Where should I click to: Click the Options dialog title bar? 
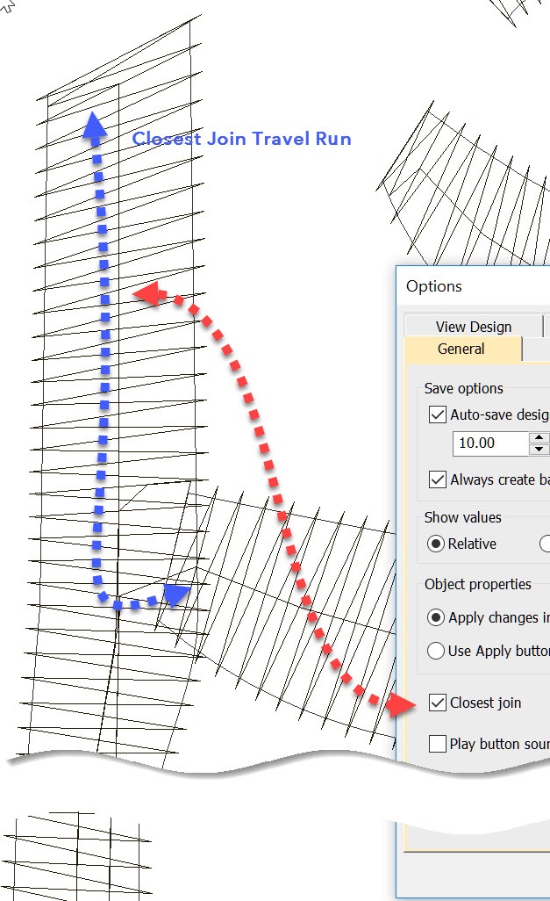474,286
